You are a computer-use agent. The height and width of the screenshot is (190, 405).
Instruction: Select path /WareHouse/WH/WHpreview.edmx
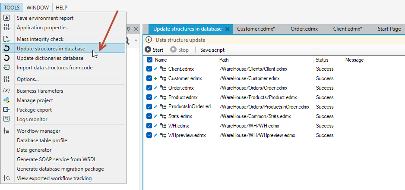click(257, 135)
